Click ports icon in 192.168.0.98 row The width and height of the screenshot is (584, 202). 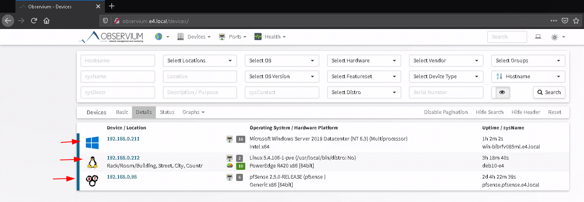coord(229,177)
